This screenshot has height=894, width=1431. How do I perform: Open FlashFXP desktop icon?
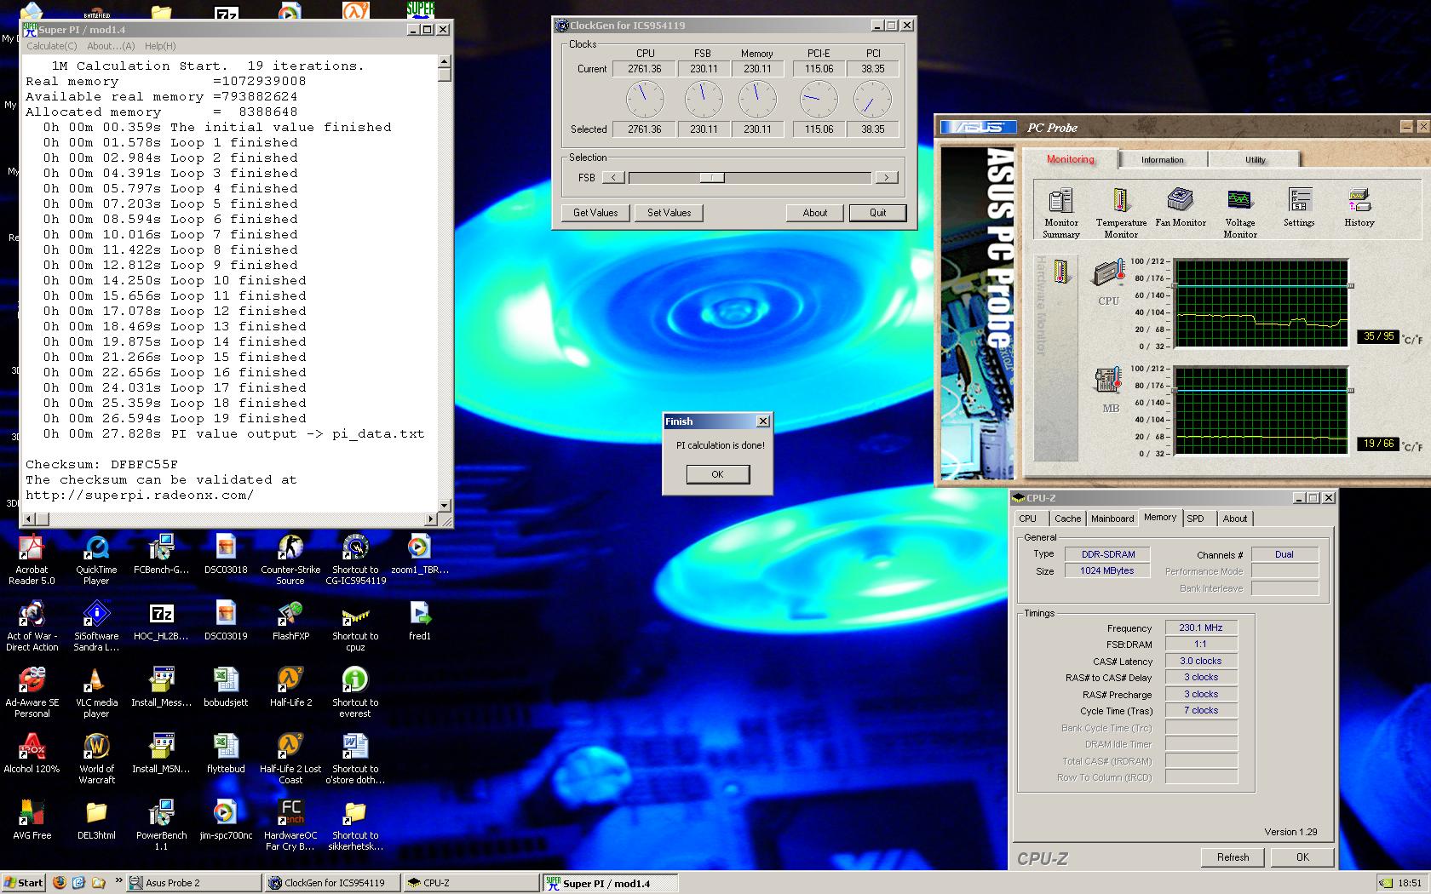pos(290,621)
